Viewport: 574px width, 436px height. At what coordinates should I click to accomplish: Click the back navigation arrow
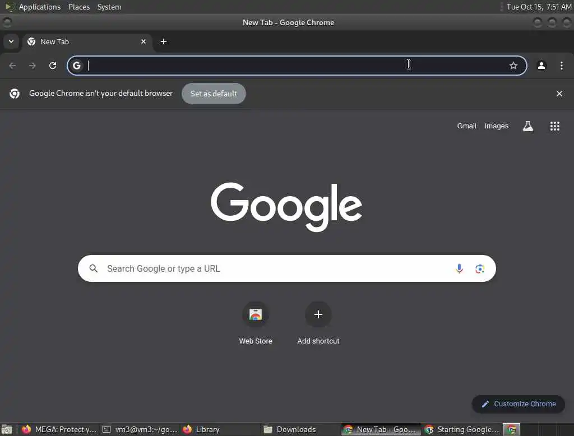pyautogui.click(x=12, y=66)
